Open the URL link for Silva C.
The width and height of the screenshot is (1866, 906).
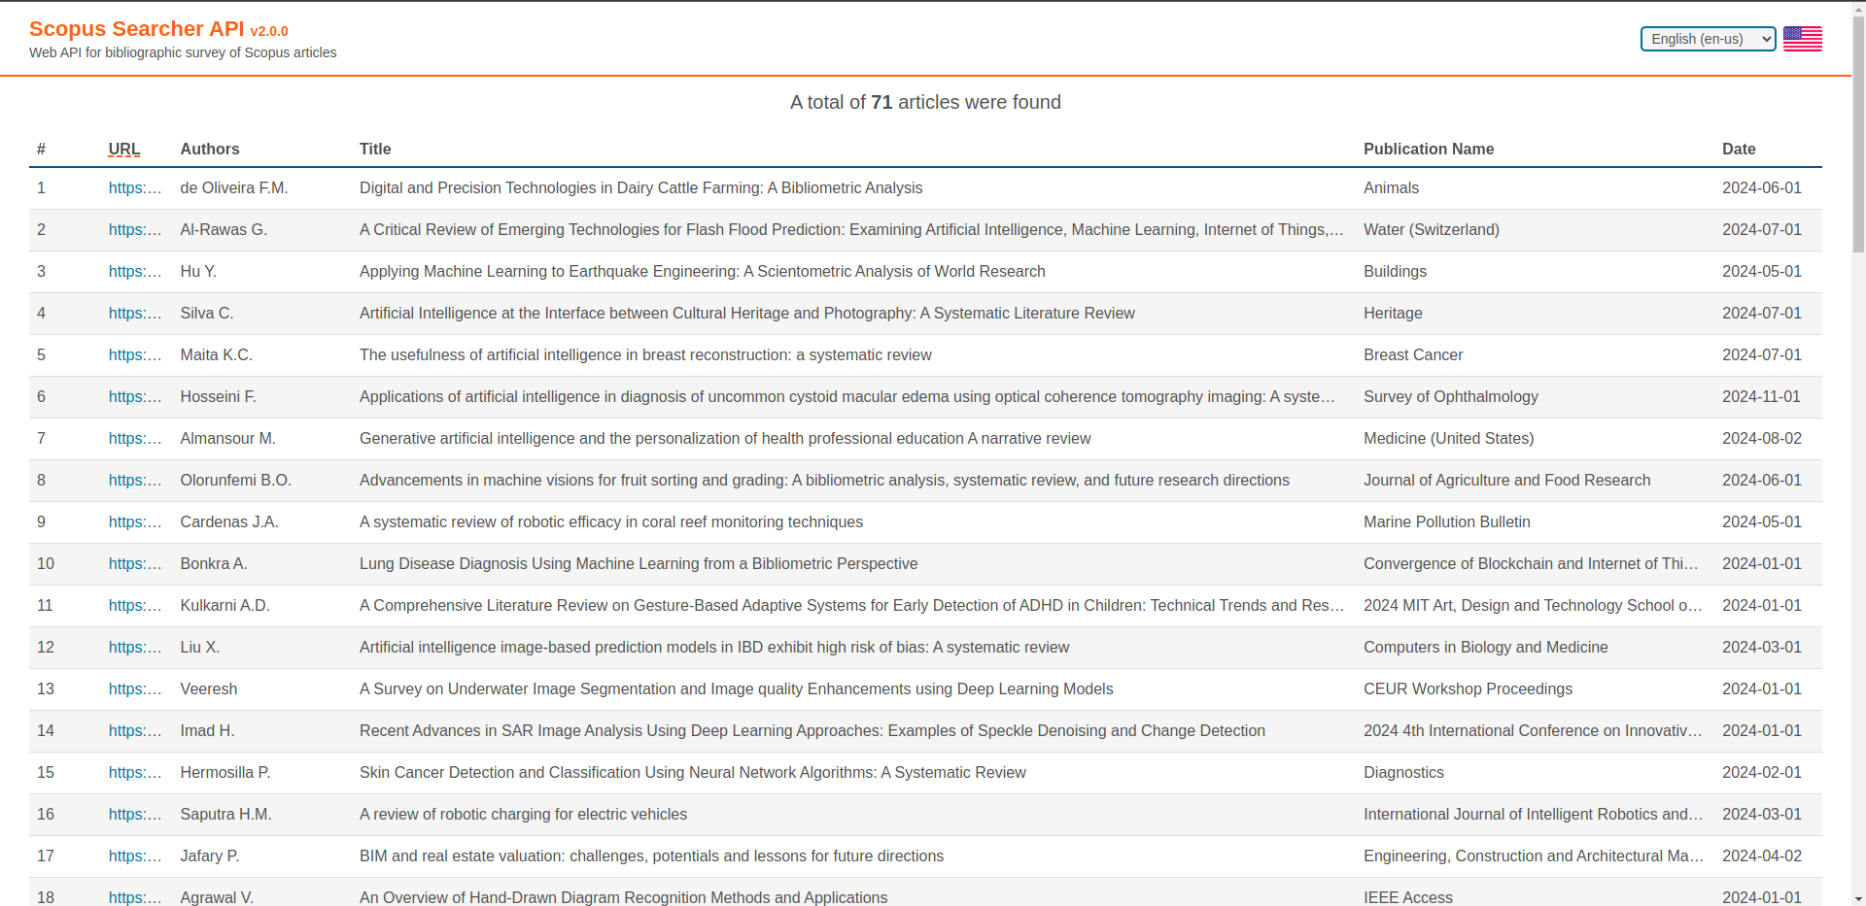pos(135,313)
